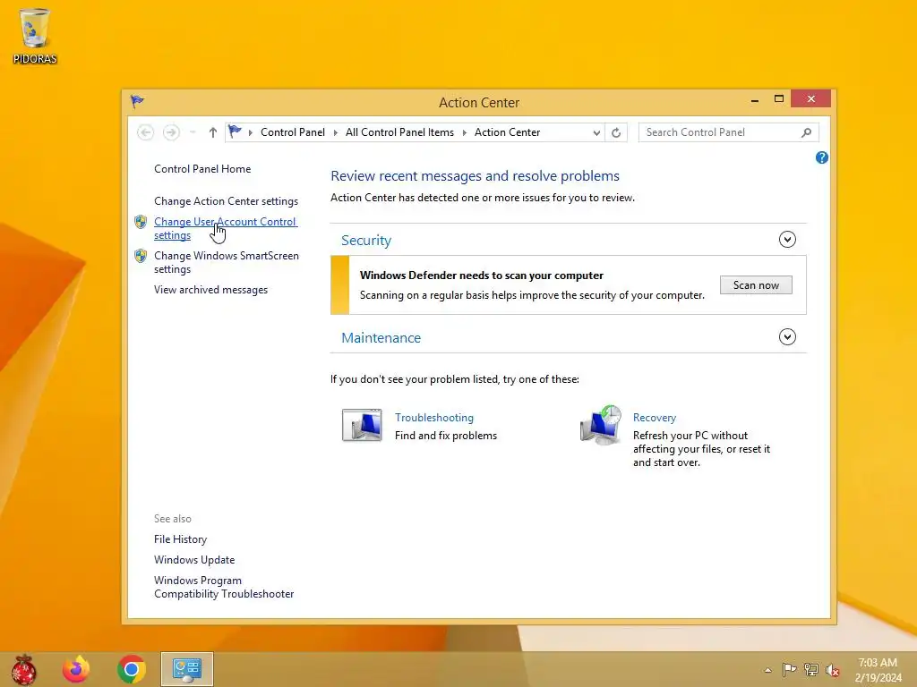This screenshot has width=917, height=687.
Task: Click the muted volume tray icon
Action: click(x=832, y=670)
